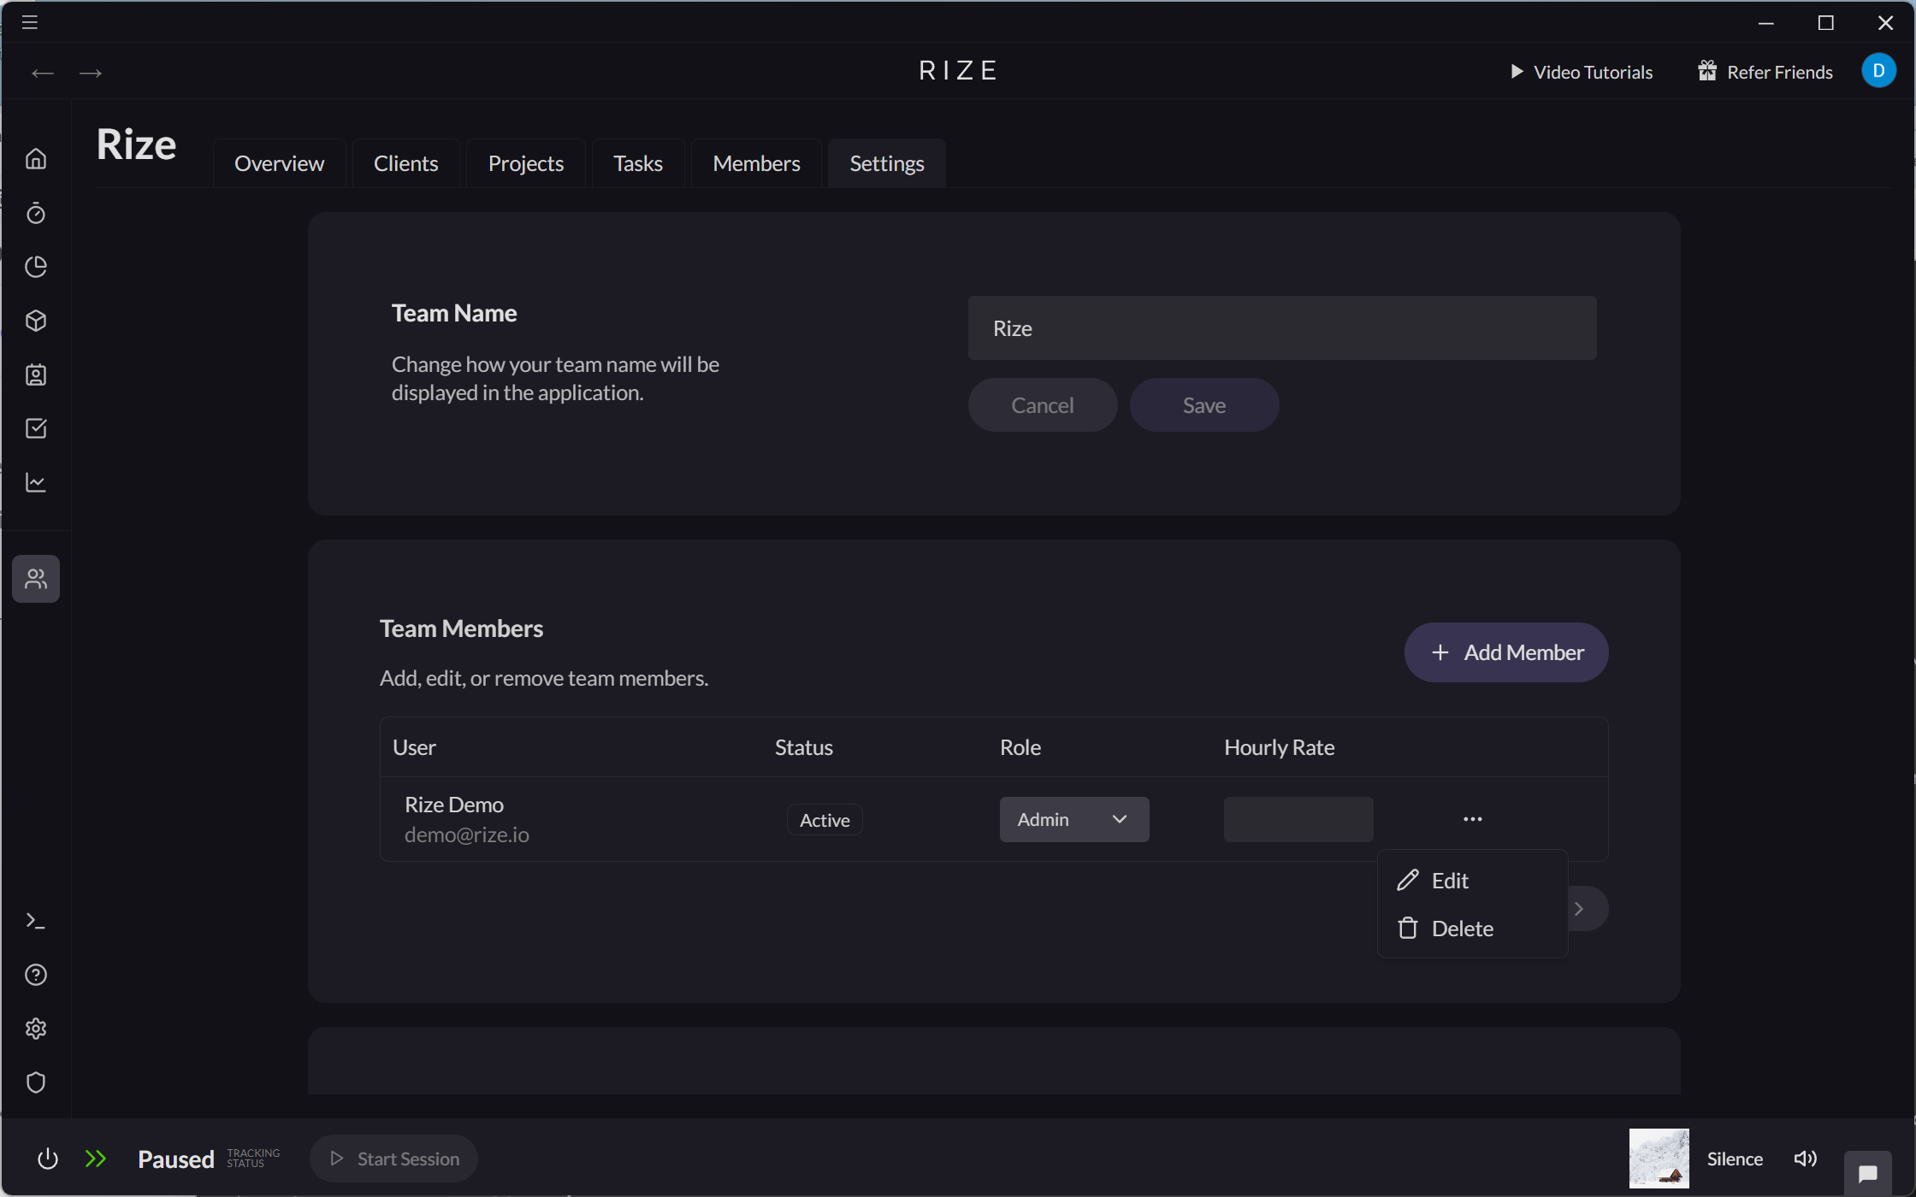Open the Home dashboard from sidebar
The height and width of the screenshot is (1197, 1916).
[36, 158]
